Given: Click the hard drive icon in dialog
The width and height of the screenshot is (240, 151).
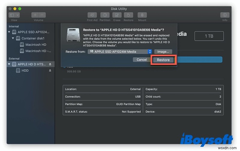Looking at the screenshot, I should [x=73, y=35].
